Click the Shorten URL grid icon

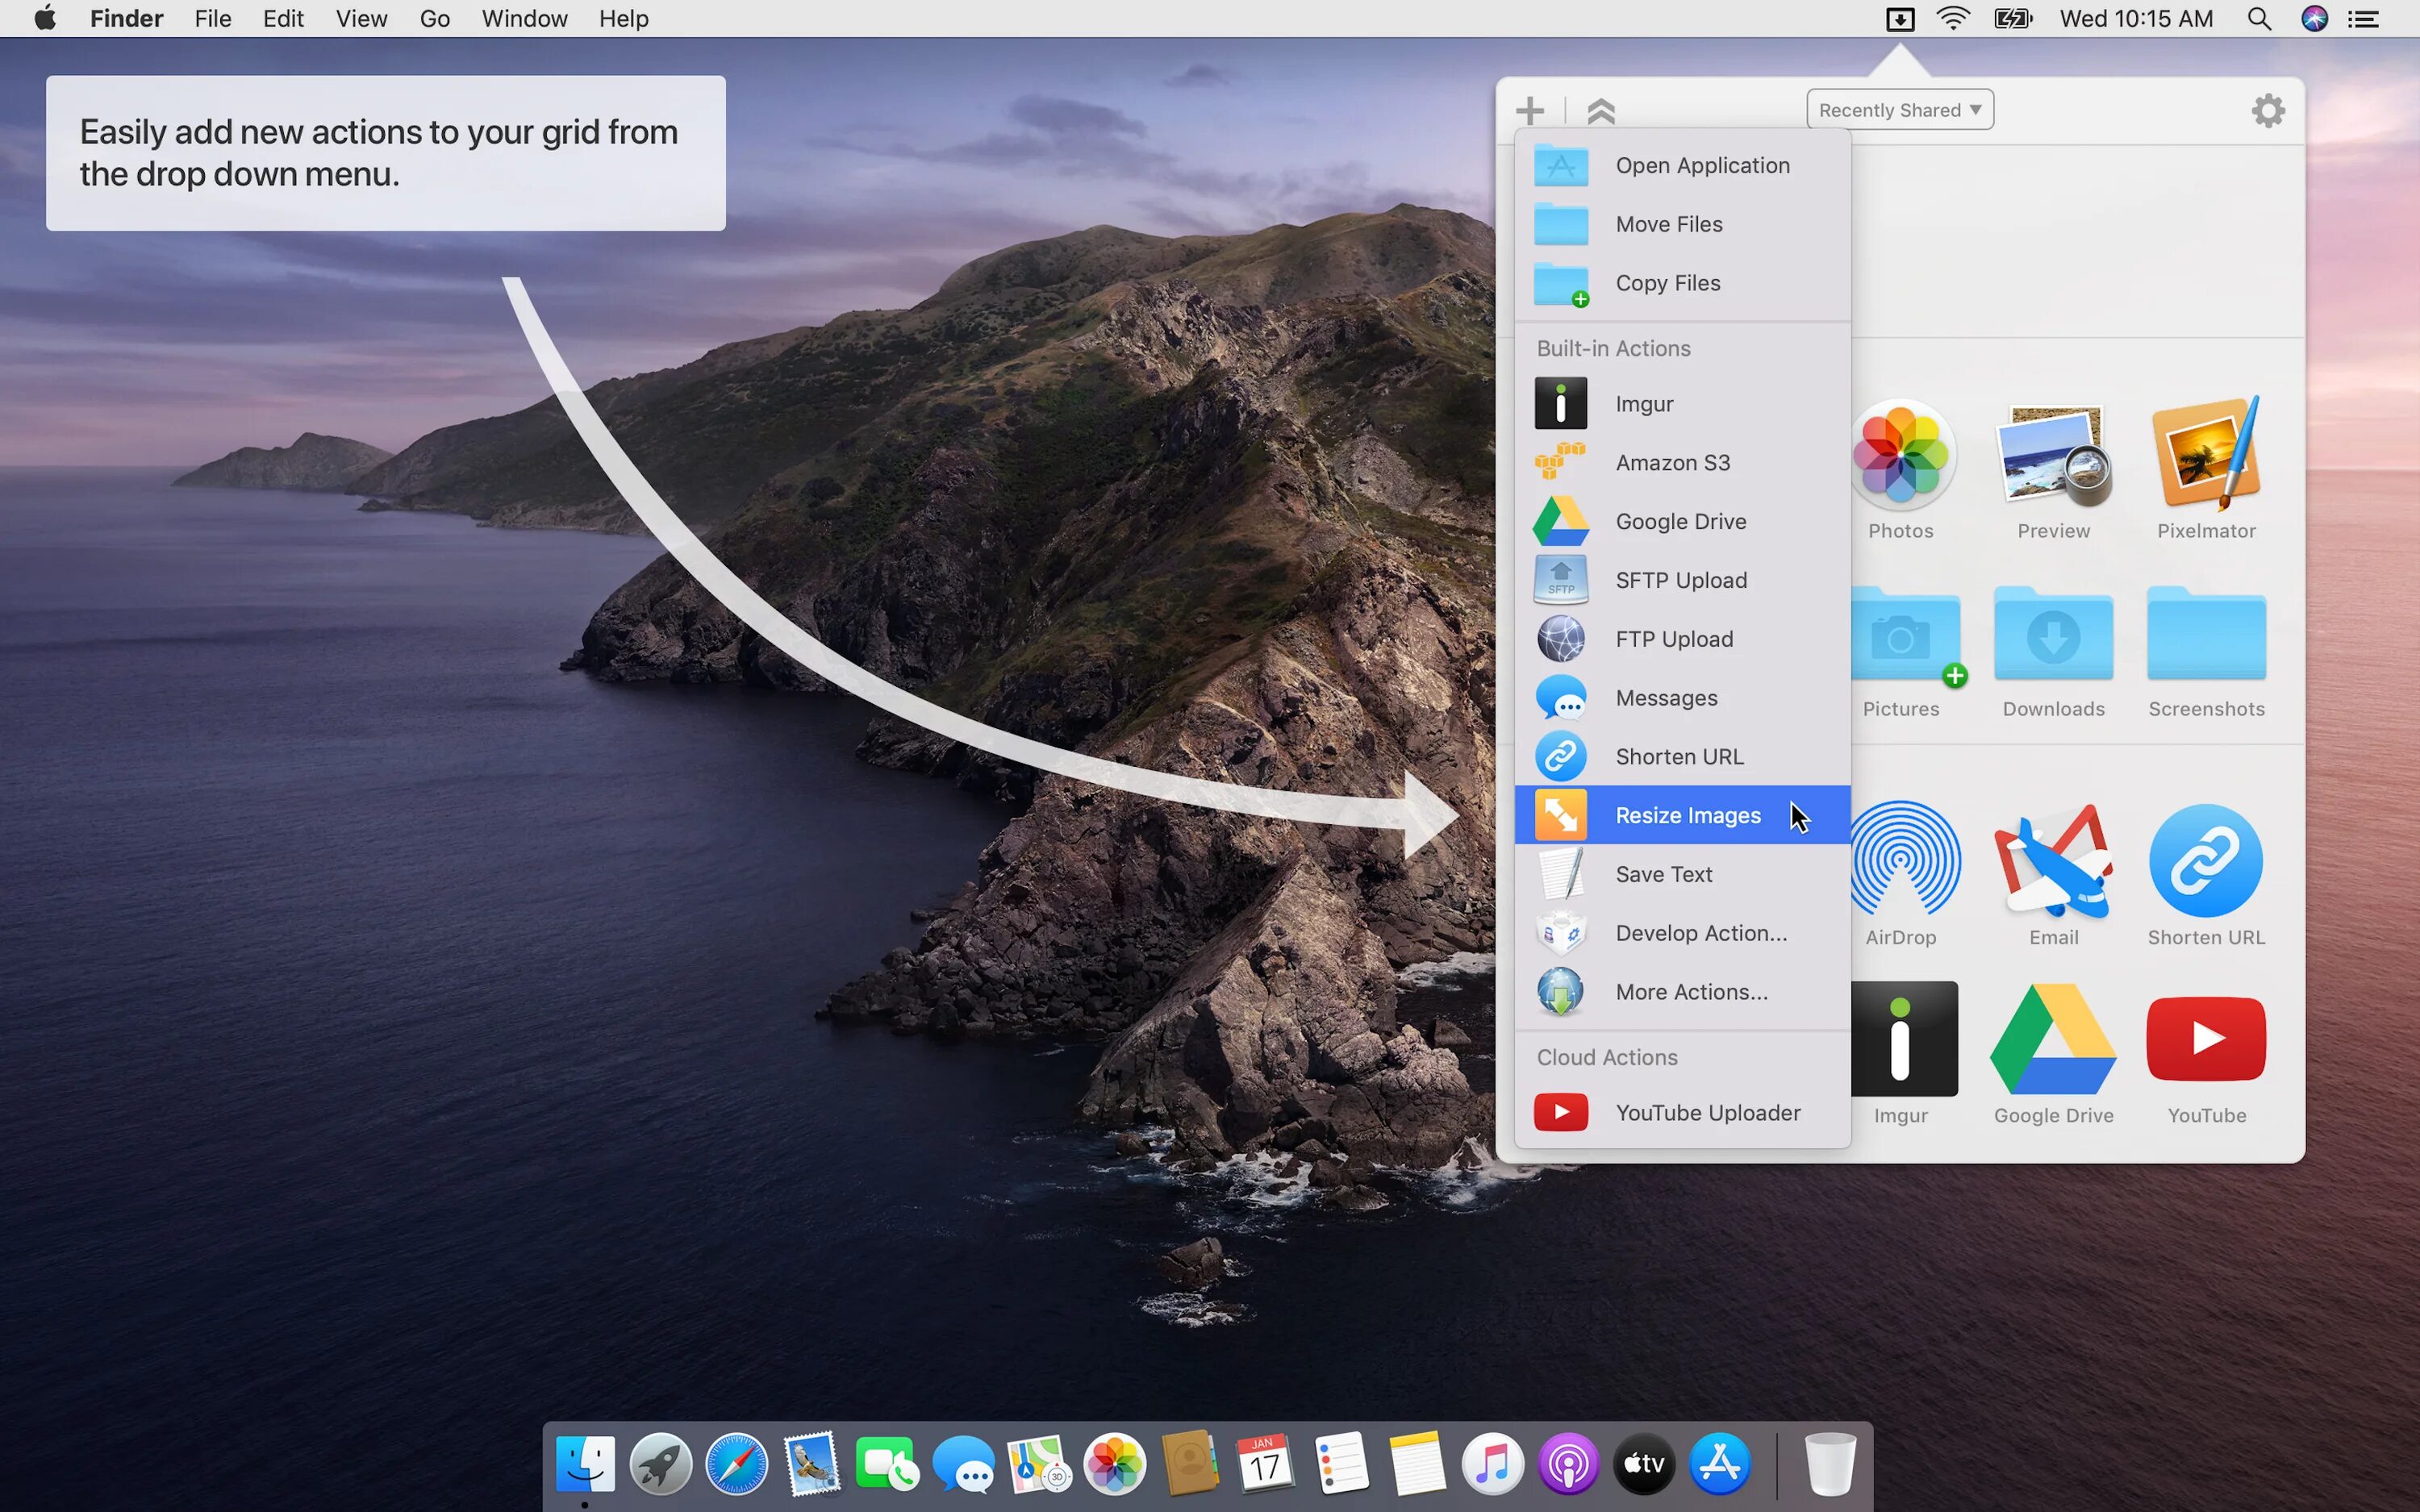tap(2205, 862)
